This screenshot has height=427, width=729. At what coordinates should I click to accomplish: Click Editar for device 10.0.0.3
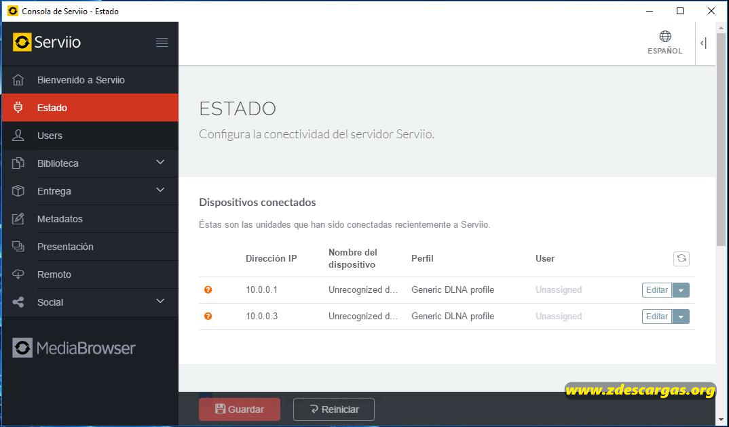pos(657,317)
